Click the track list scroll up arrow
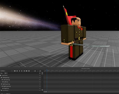The height and width of the screenshot is (94, 119). [x=42, y=73]
